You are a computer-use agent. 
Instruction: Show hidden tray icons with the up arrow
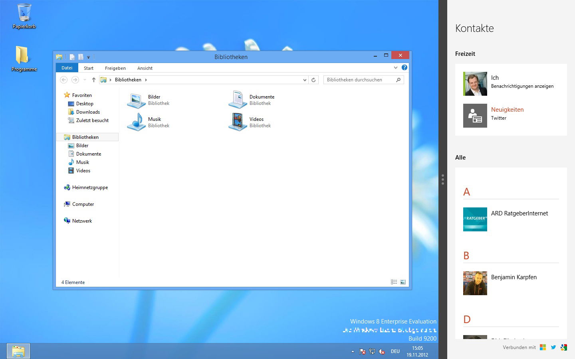pos(353,351)
